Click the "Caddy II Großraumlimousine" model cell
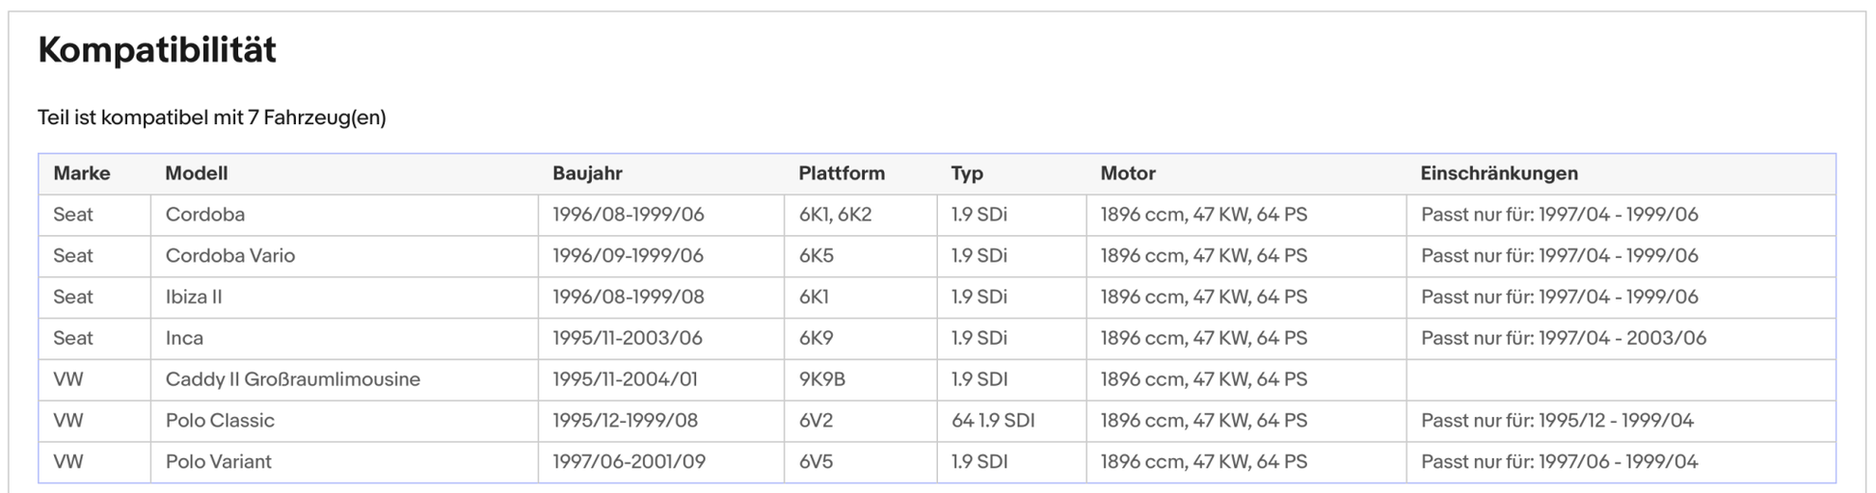Viewport: 1876px width, 493px height. (293, 379)
